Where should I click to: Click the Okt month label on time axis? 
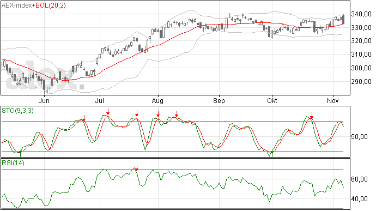pyautogui.click(x=272, y=100)
